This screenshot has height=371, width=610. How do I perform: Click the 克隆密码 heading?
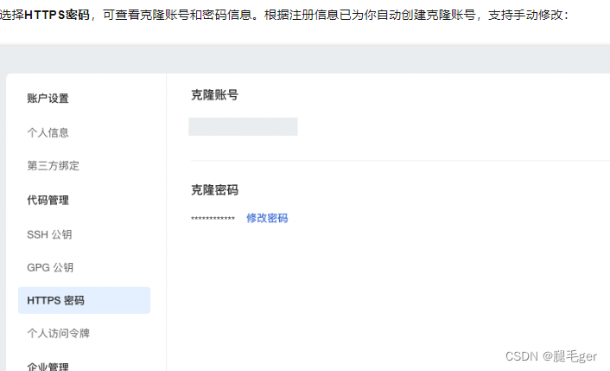tap(214, 190)
